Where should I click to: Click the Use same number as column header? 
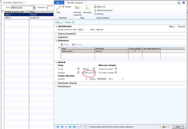(151, 48)
